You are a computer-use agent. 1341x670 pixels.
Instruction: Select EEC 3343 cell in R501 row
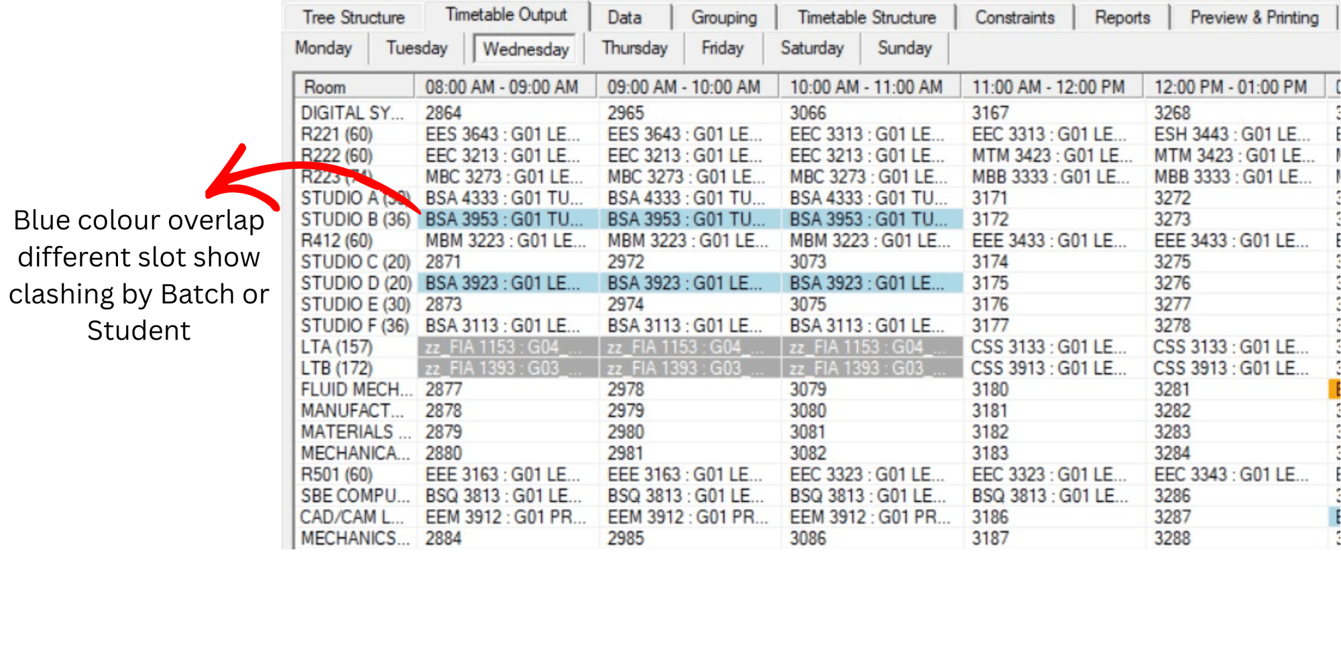click(1237, 475)
